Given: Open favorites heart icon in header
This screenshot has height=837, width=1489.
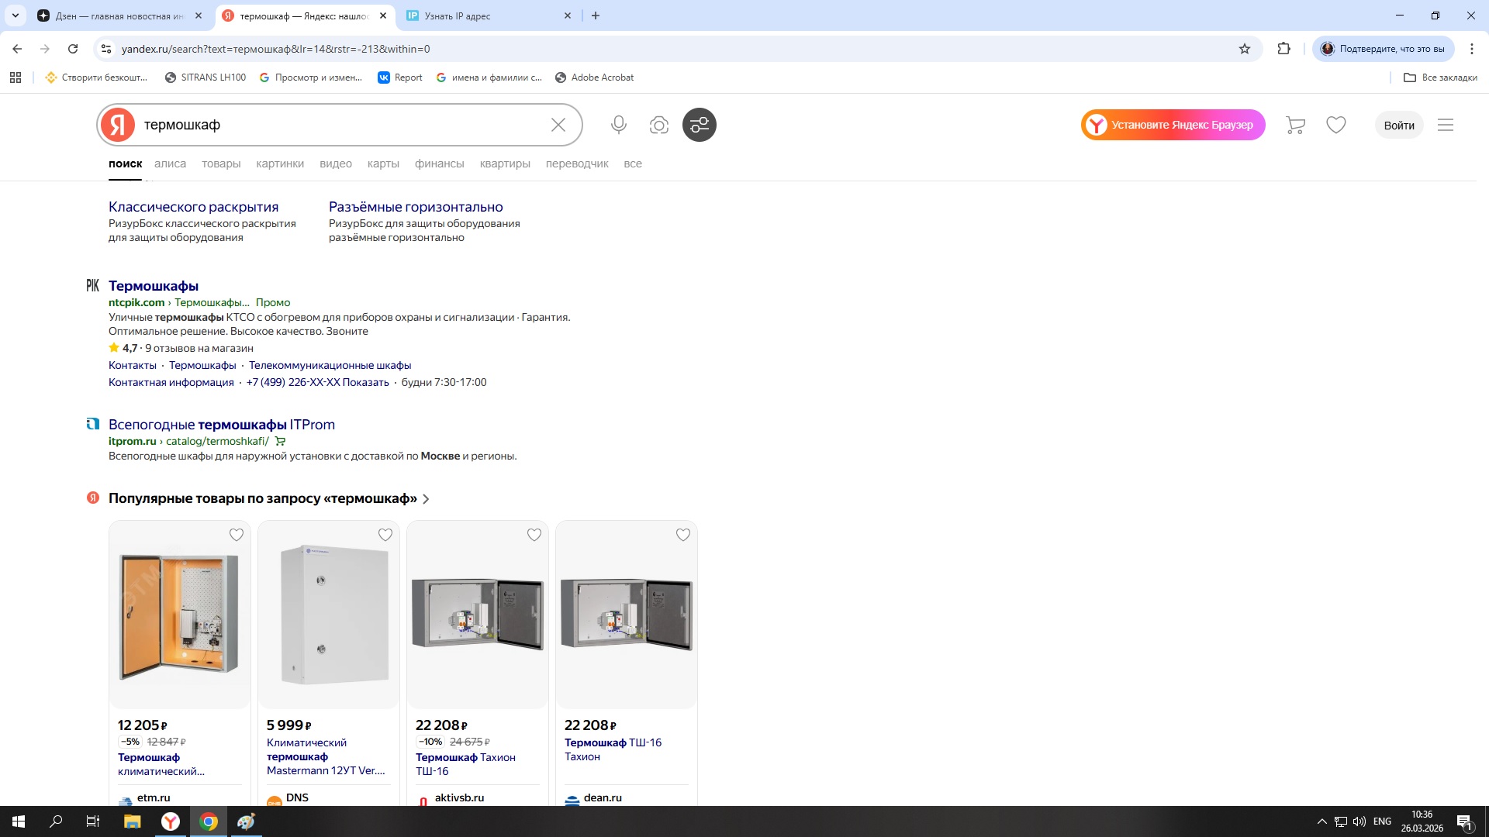Looking at the screenshot, I should point(1335,125).
